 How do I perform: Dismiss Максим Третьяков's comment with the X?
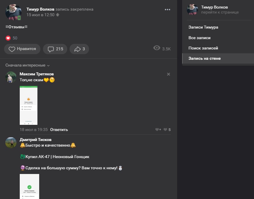(169, 74)
